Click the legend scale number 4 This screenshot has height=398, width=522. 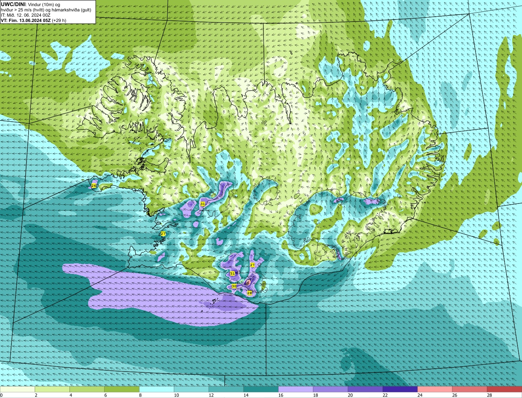click(71, 395)
